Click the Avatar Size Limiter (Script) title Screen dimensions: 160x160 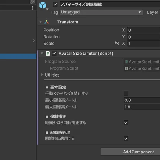pyautogui.click(x=86, y=54)
